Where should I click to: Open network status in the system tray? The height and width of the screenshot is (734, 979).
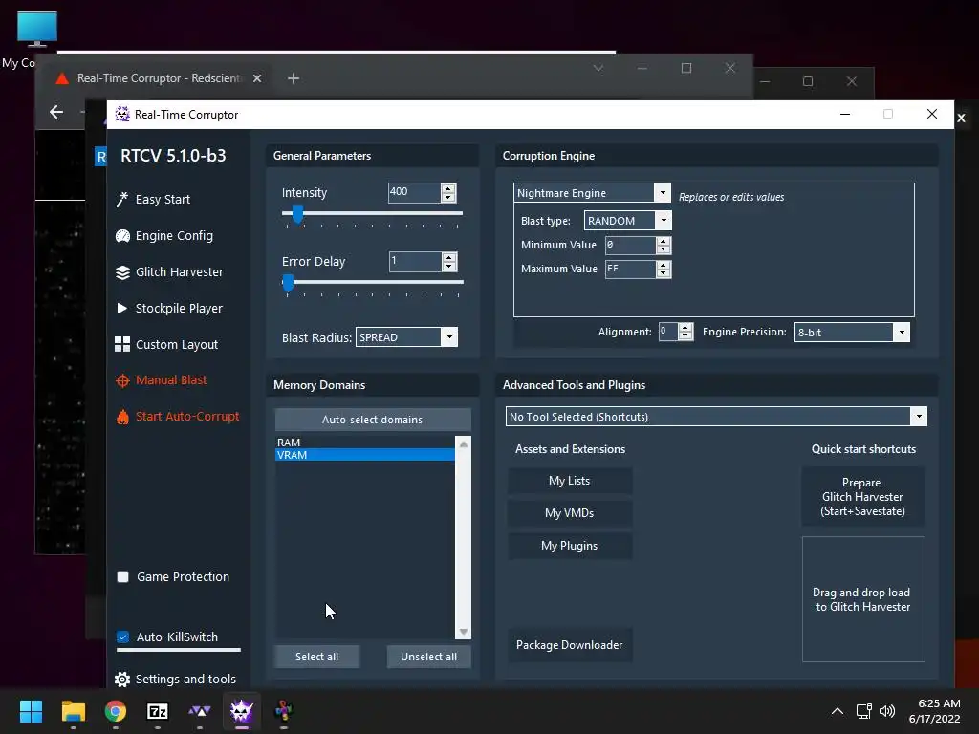863,711
